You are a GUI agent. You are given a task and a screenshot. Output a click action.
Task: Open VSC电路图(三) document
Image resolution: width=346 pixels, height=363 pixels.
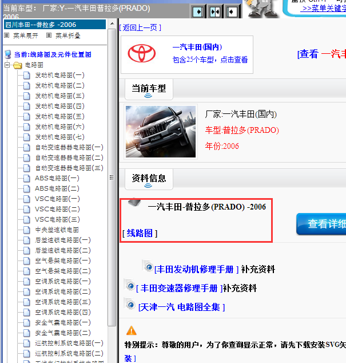(57, 219)
